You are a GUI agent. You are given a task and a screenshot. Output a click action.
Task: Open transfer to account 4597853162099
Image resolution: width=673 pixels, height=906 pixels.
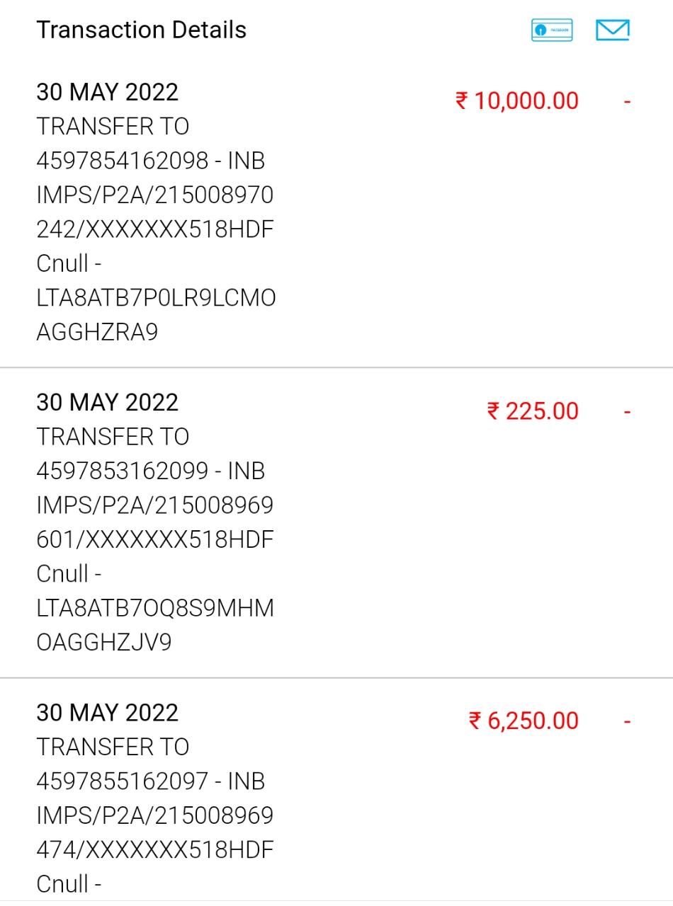150,471
